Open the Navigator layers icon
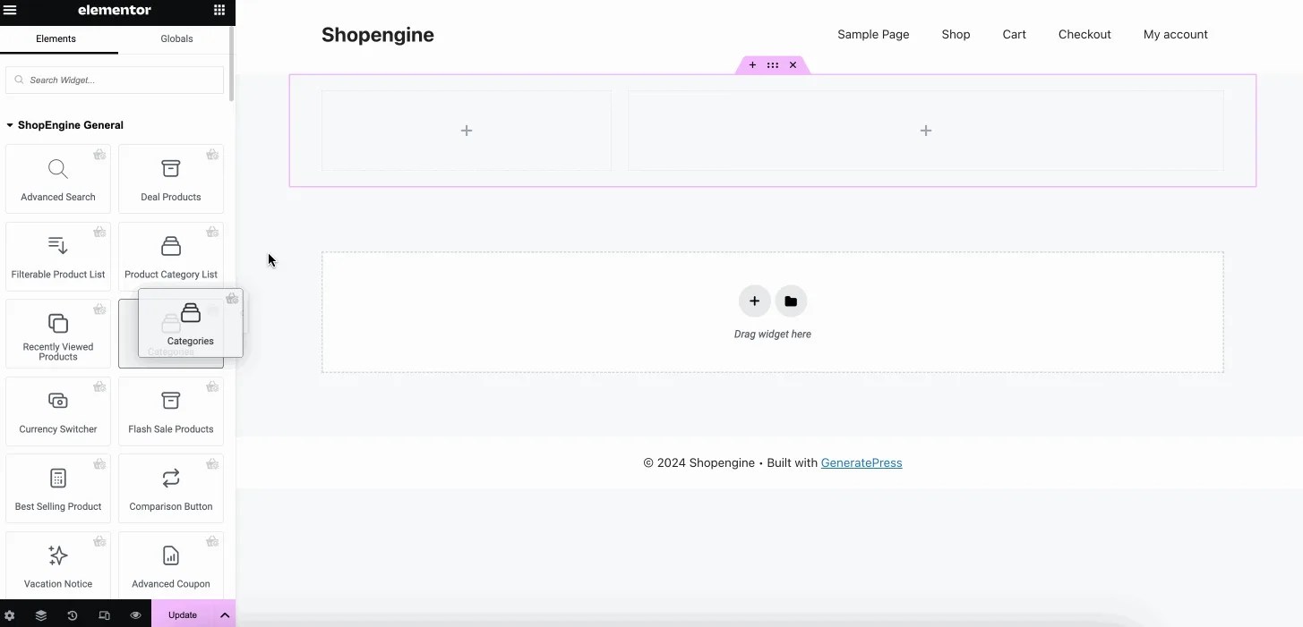The height and width of the screenshot is (627, 1303). 41,615
